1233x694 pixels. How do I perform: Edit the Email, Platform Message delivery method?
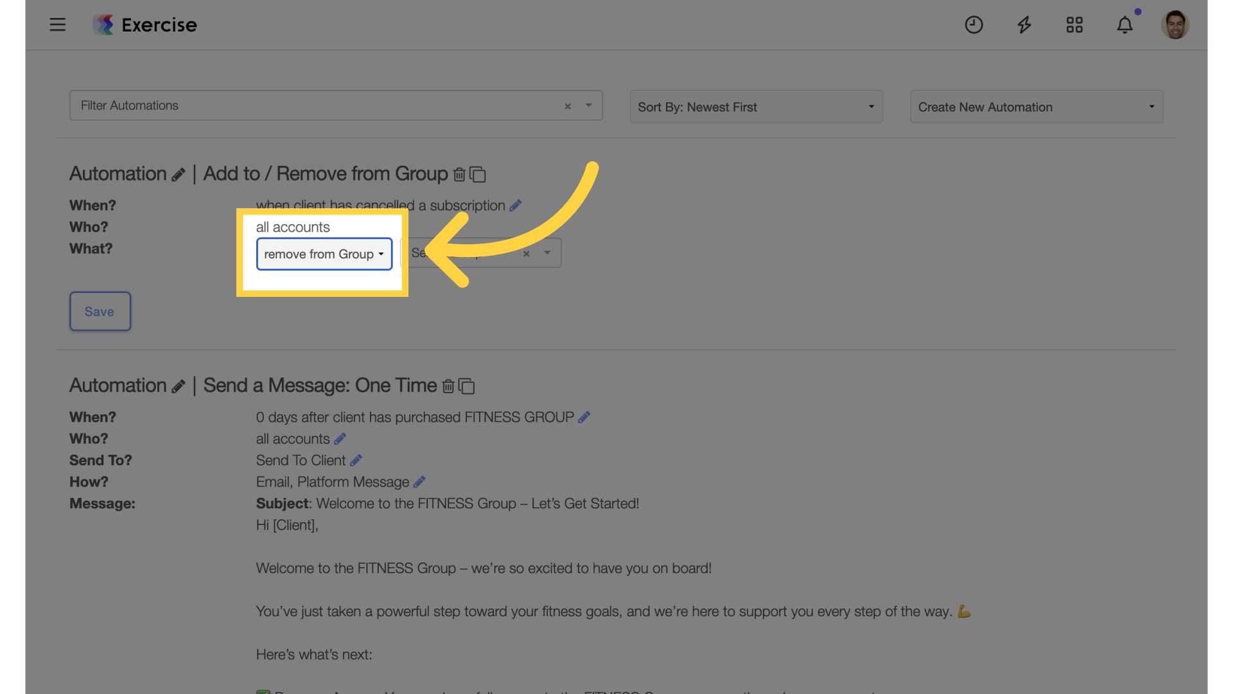[x=421, y=481]
